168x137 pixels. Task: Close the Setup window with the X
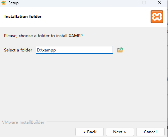[x=160, y=3]
